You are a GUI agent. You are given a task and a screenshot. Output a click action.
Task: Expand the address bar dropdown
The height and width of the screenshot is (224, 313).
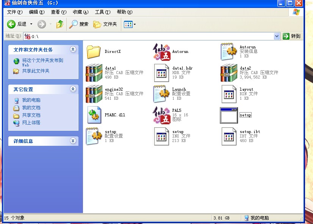point(277,36)
